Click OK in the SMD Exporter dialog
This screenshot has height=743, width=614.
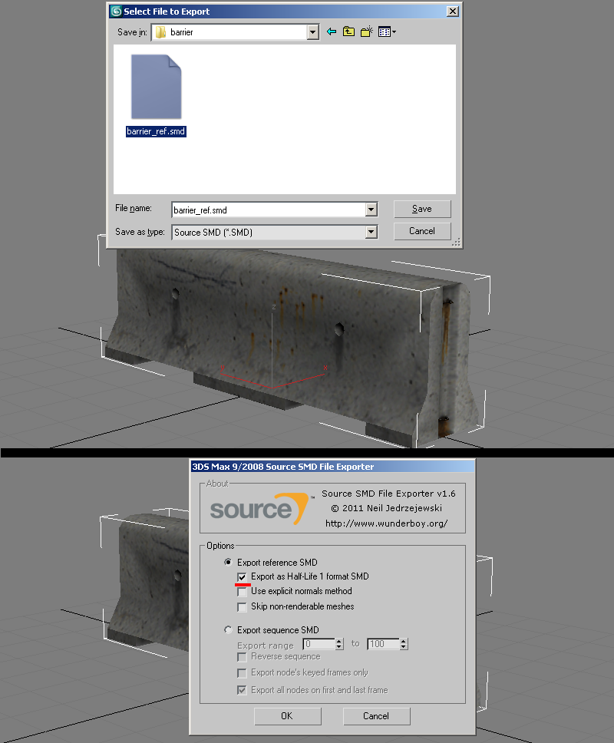tap(286, 716)
